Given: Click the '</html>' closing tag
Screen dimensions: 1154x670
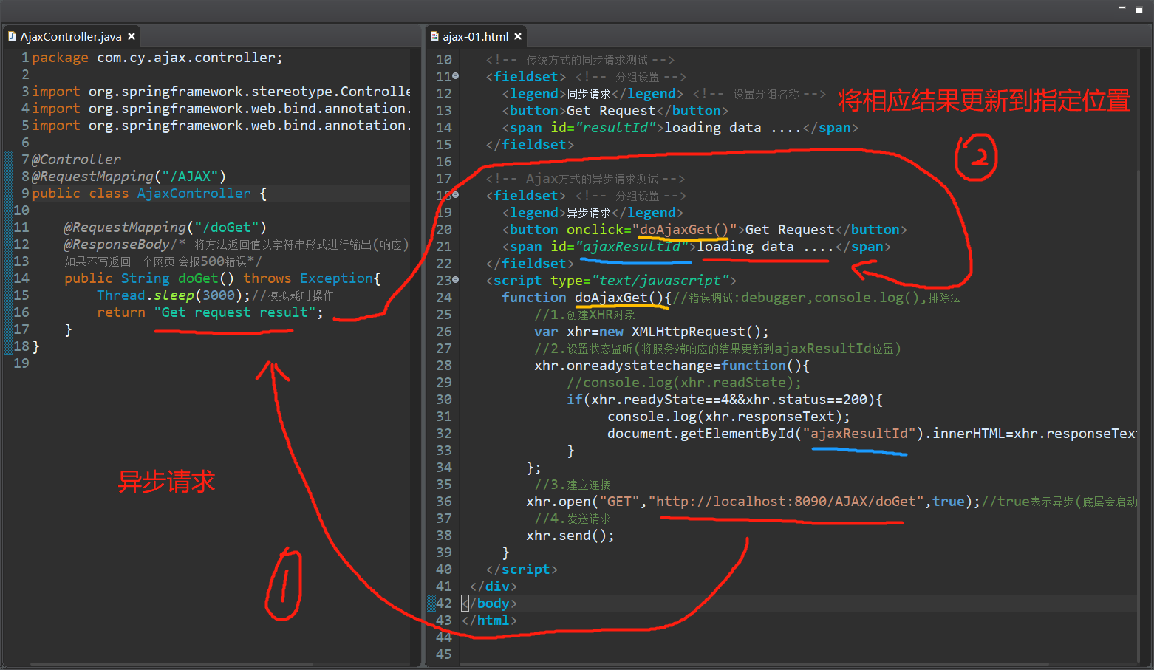Looking at the screenshot, I should (x=489, y=621).
